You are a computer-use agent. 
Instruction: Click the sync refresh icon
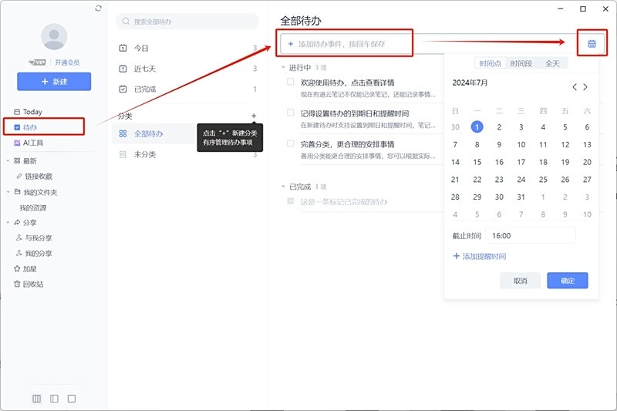(99, 8)
